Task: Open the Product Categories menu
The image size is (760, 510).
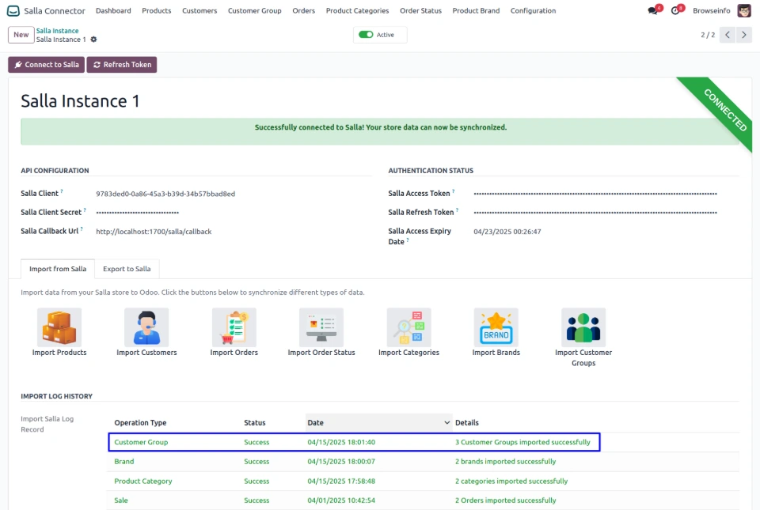Action: click(357, 11)
